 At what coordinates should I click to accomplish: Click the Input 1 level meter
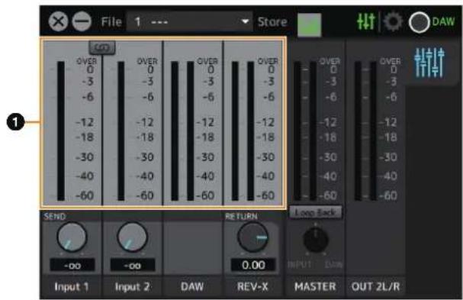click(x=61, y=131)
